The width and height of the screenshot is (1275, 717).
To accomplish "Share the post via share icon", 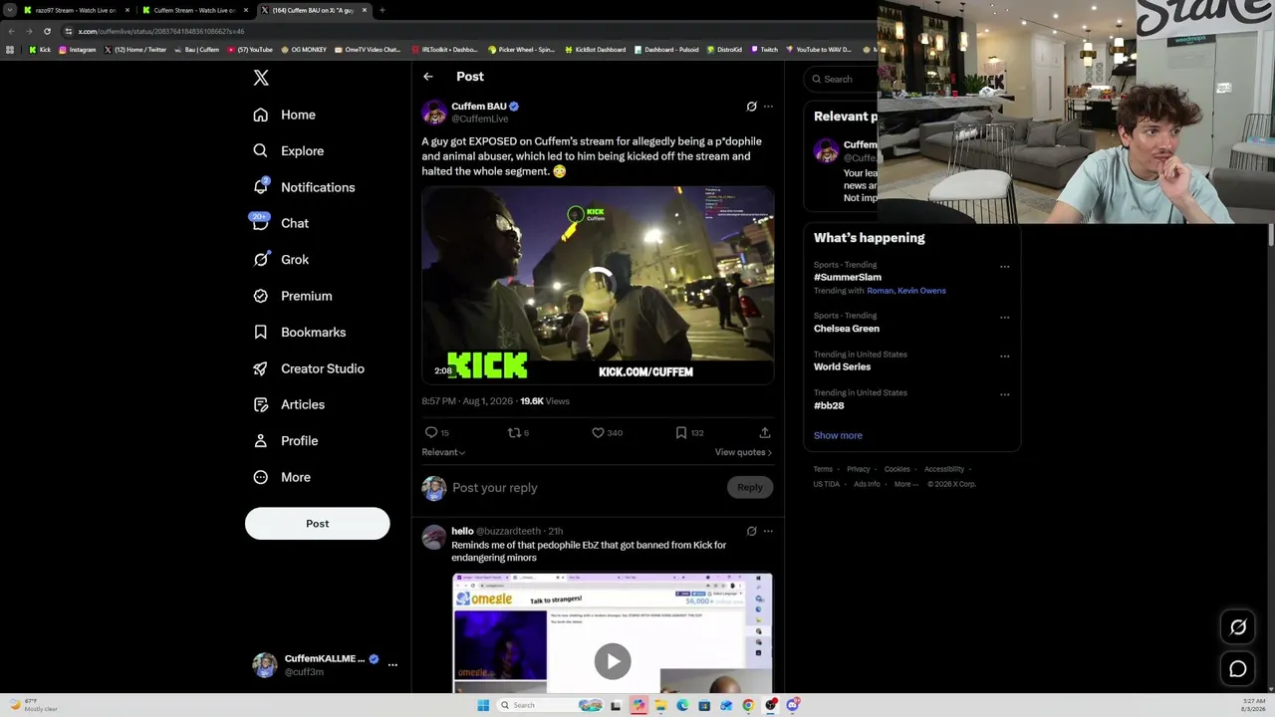I will coord(765,432).
